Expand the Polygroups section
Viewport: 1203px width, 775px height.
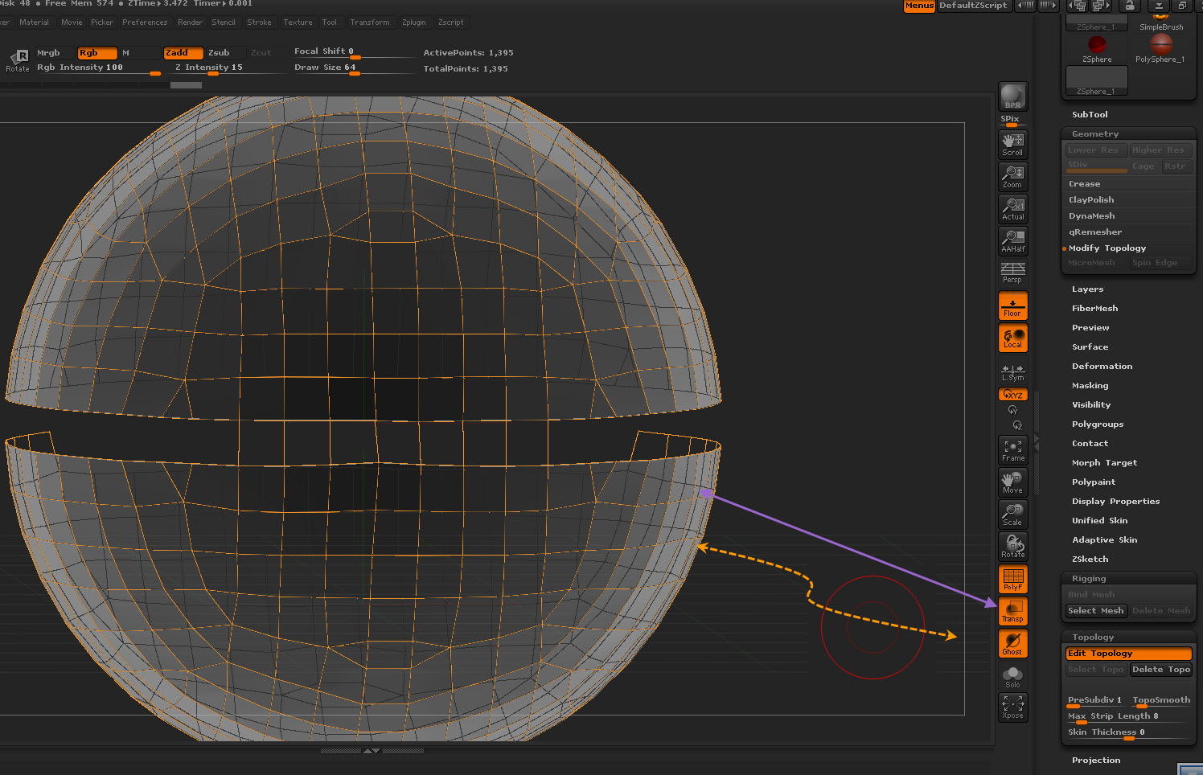(x=1098, y=424)
